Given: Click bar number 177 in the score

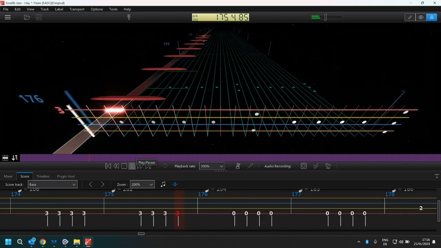Looking at the screenshot, I should pyautogui.click(x=296, y=194).
